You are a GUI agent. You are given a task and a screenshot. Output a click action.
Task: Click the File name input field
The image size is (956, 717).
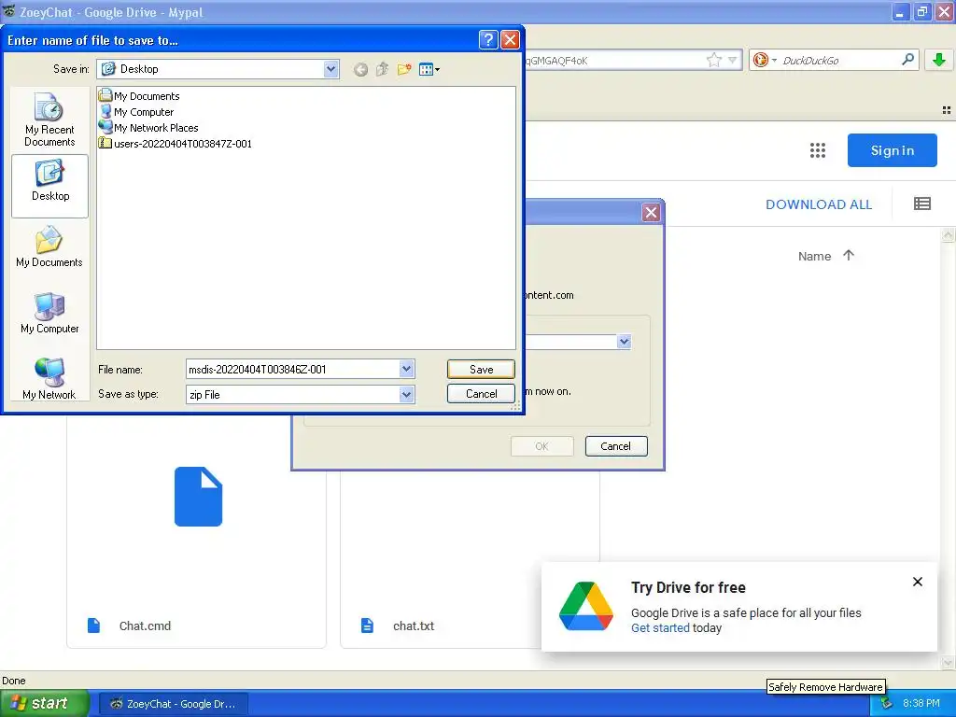coord(292,369)
